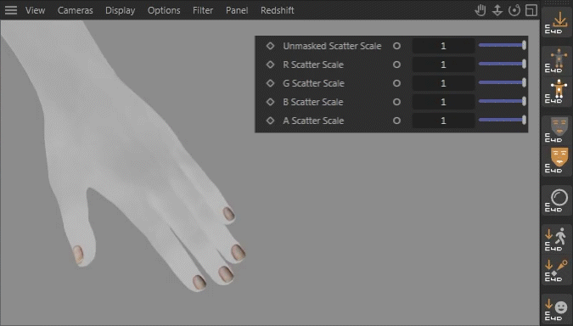
Task: Click the C4D import walking figure icon
Action: pos(557,239)
